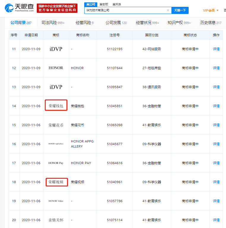This screenshot has width=226, height=228.
Task: Click the 42-网站服务 classification cell
Action: (x=152, y=49)
